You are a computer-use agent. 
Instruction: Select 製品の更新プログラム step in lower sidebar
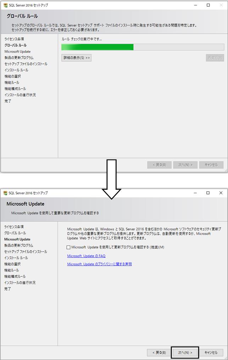(x=19, y=246)
